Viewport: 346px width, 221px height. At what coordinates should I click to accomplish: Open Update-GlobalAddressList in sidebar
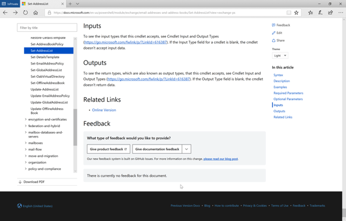click(x=49, y=102)
